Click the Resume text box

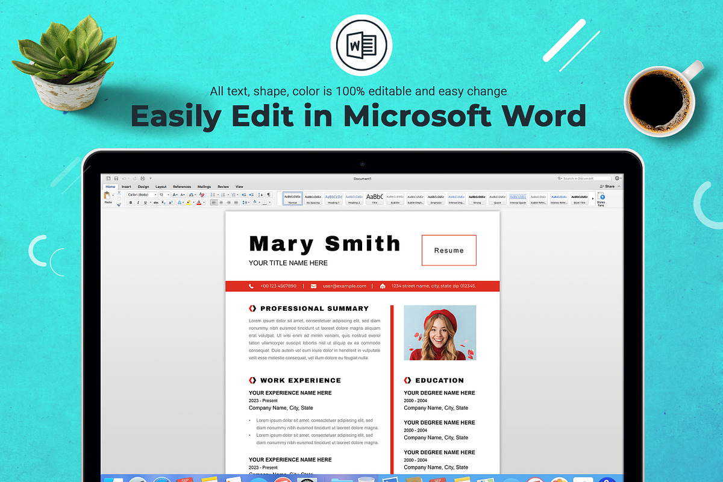point(449,250)
